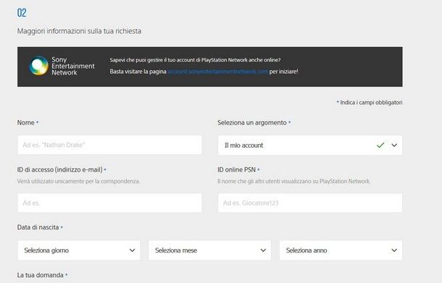Click the chevron on Seleziona mese
Image resolution: width=442 pixels, height=283 pixels.
coord(263,250)
